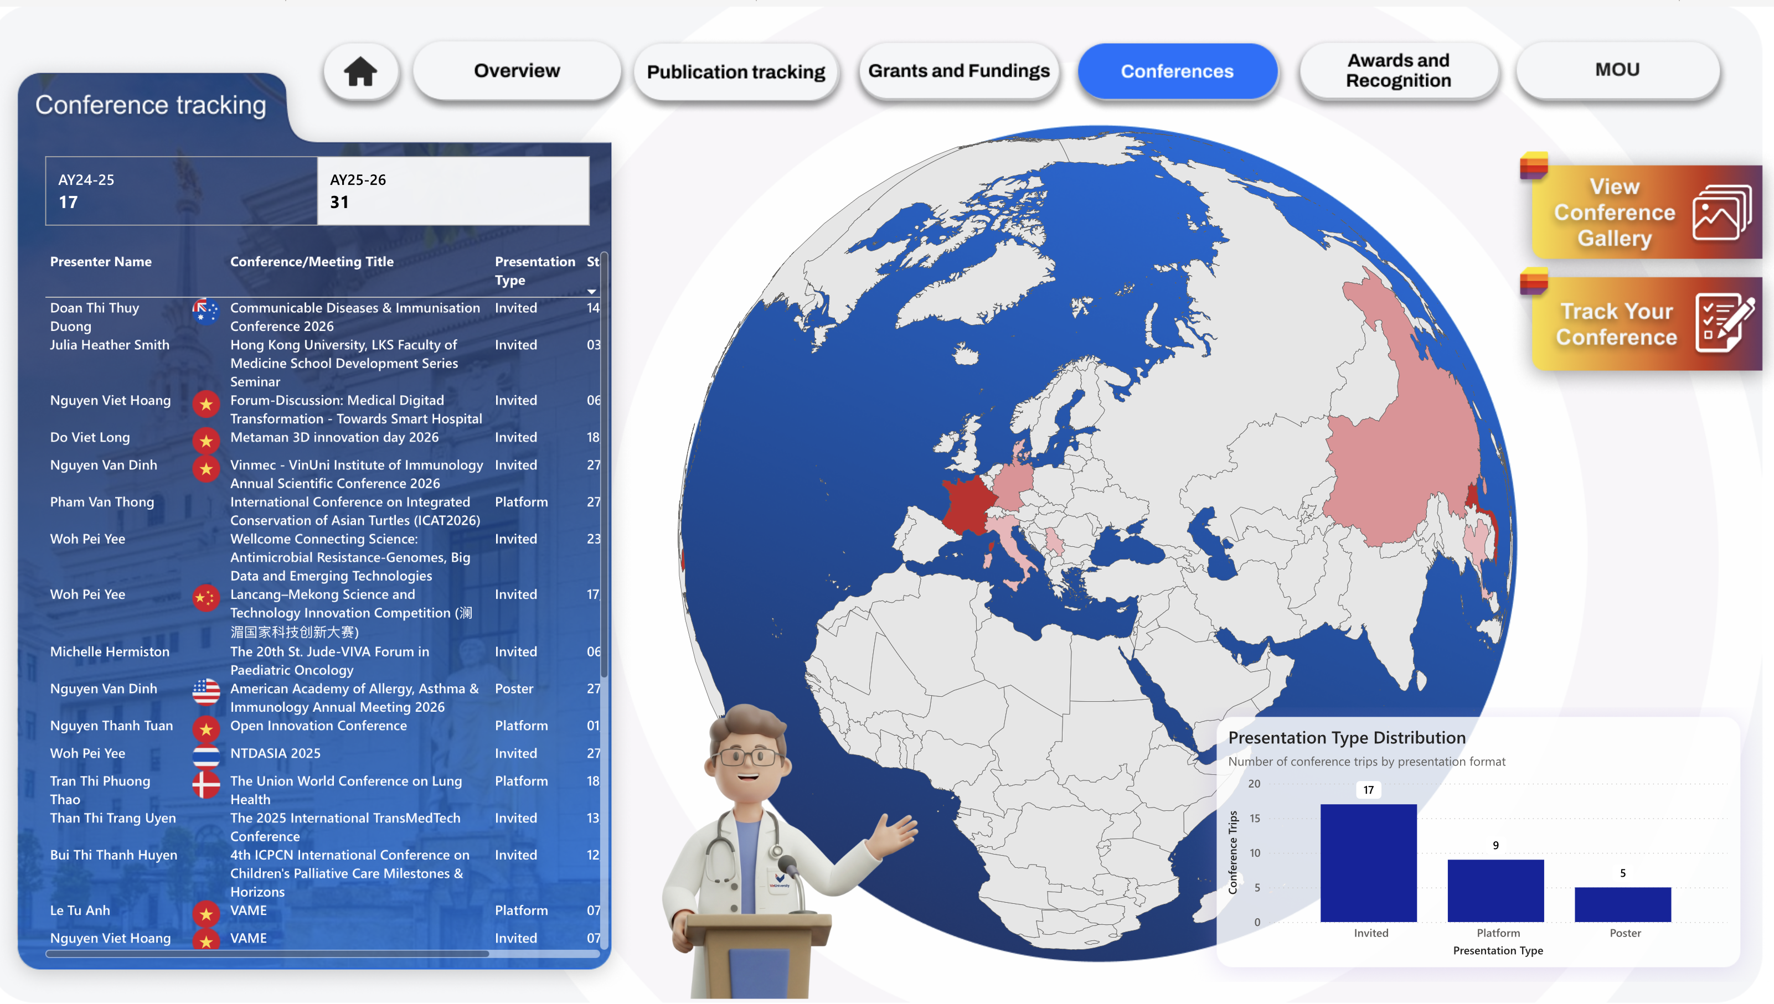Image resolution: width=1774 pixels, height=1004 pixels.
Task: Select the Conferences tab
Action: (x=1177, y=71)
